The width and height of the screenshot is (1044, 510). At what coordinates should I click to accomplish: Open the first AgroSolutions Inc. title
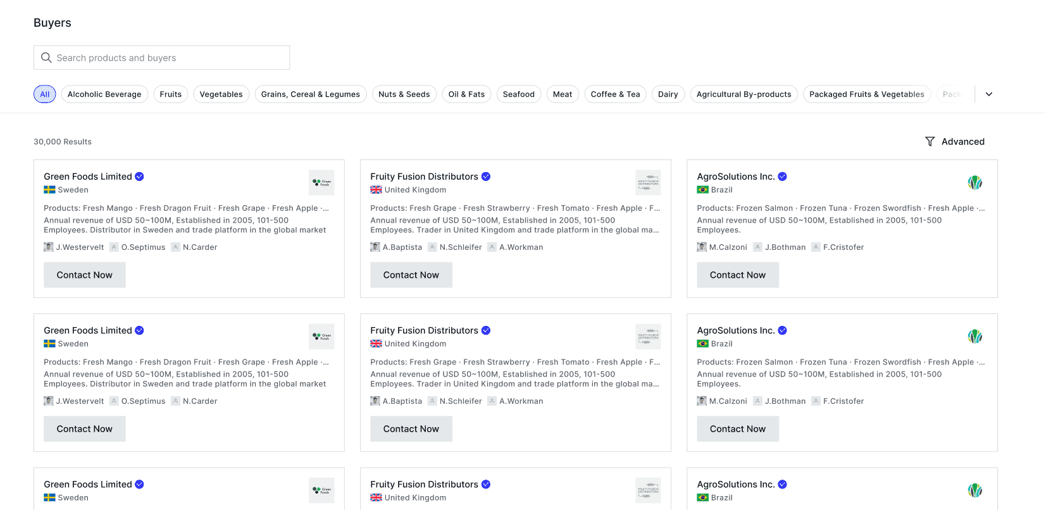[x=736, y=177]
